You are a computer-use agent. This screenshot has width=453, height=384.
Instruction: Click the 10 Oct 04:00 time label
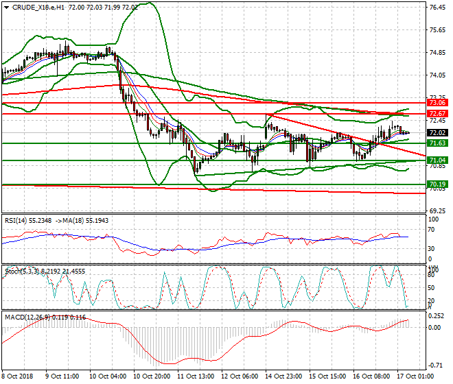[x=108, y=376]
